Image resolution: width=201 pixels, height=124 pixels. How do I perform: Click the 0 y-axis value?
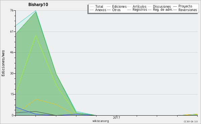(13, 115)
